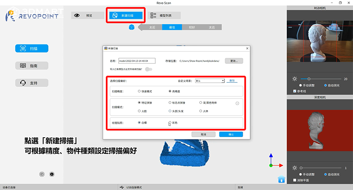Click 更改 to change storage location
Viewport: 353px width, 190px height.
tap(234, 61)
